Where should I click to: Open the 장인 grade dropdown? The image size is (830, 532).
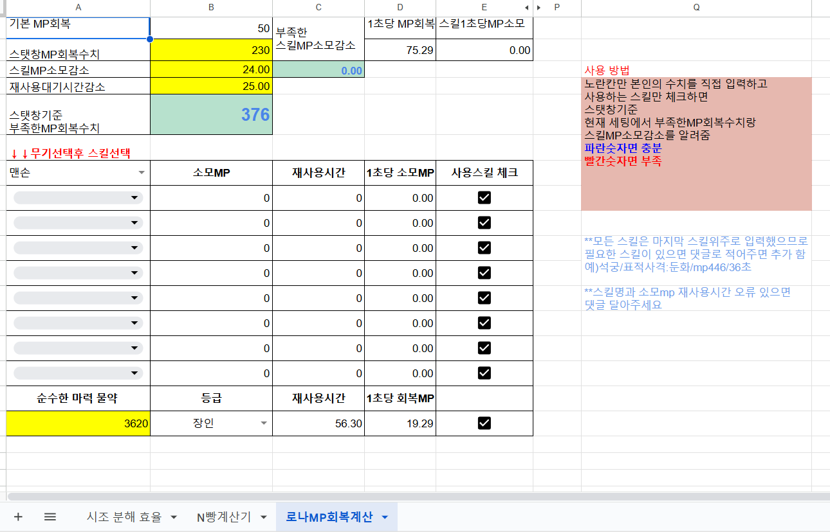[263, 423]
